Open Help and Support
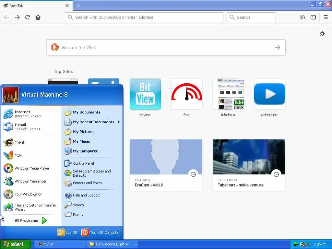 pos(92,195)
